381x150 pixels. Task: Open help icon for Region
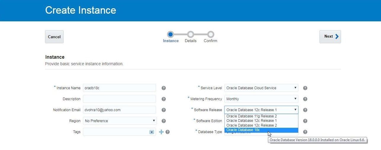click(x=164, y=121)
